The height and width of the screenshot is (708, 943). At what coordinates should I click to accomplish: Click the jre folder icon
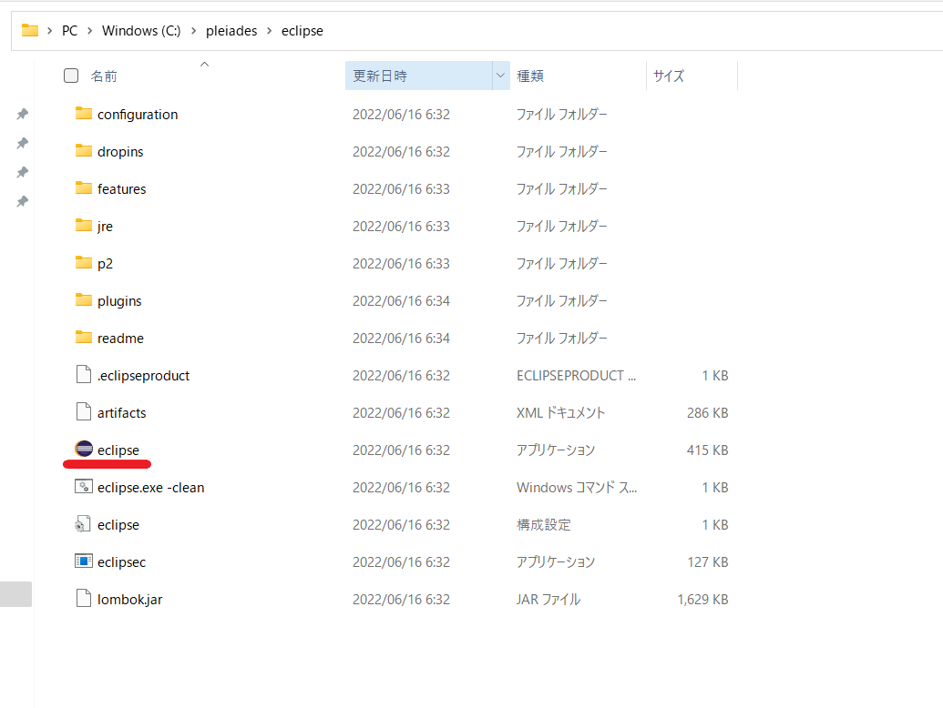coord(84,225)
